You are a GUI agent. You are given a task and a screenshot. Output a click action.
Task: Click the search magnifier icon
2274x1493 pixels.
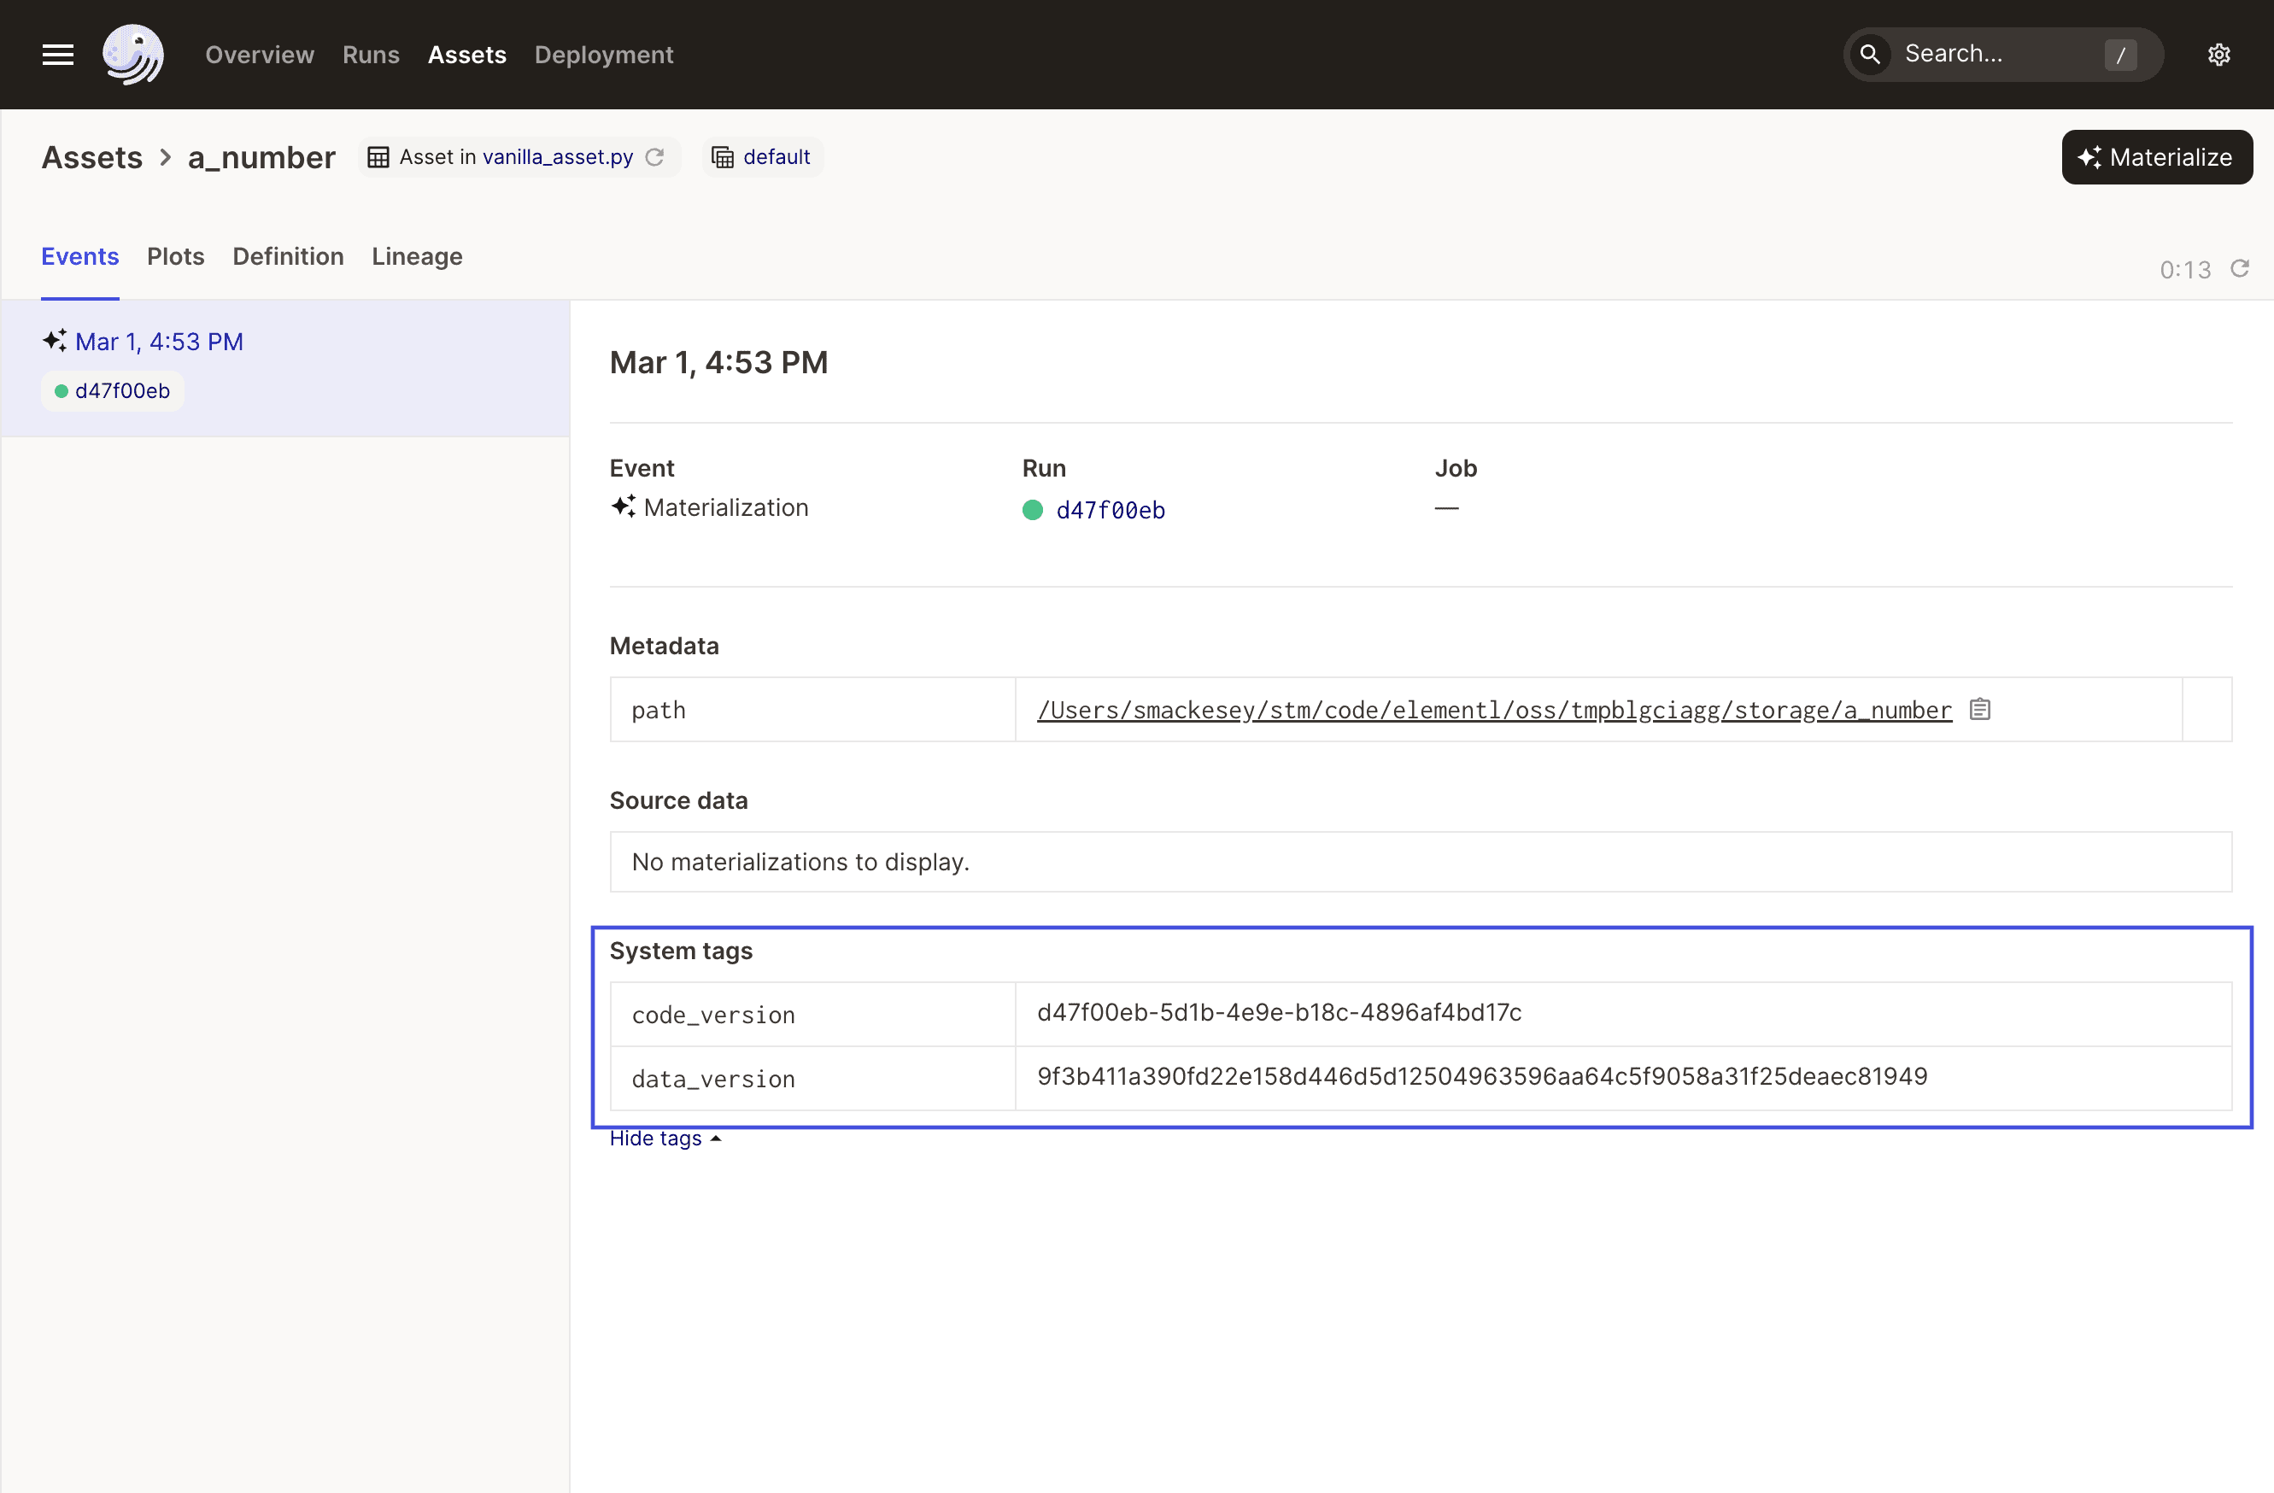pos(1871,55)
